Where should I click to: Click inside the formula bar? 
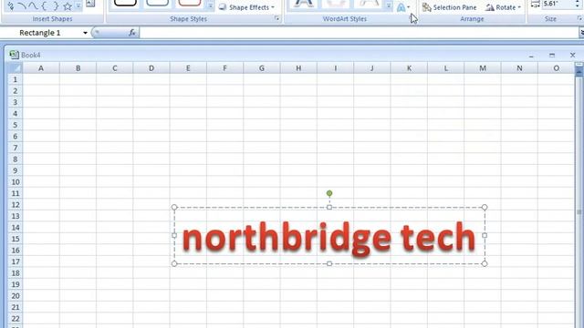pyautogui.click(x=359, y=33)
